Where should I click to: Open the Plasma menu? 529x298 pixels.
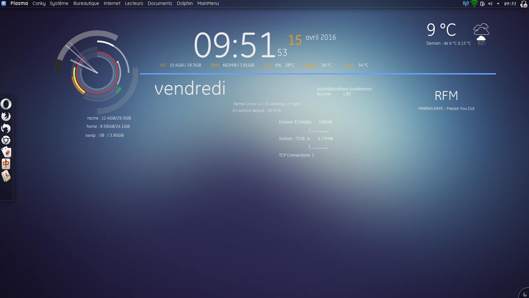(19, 3)
